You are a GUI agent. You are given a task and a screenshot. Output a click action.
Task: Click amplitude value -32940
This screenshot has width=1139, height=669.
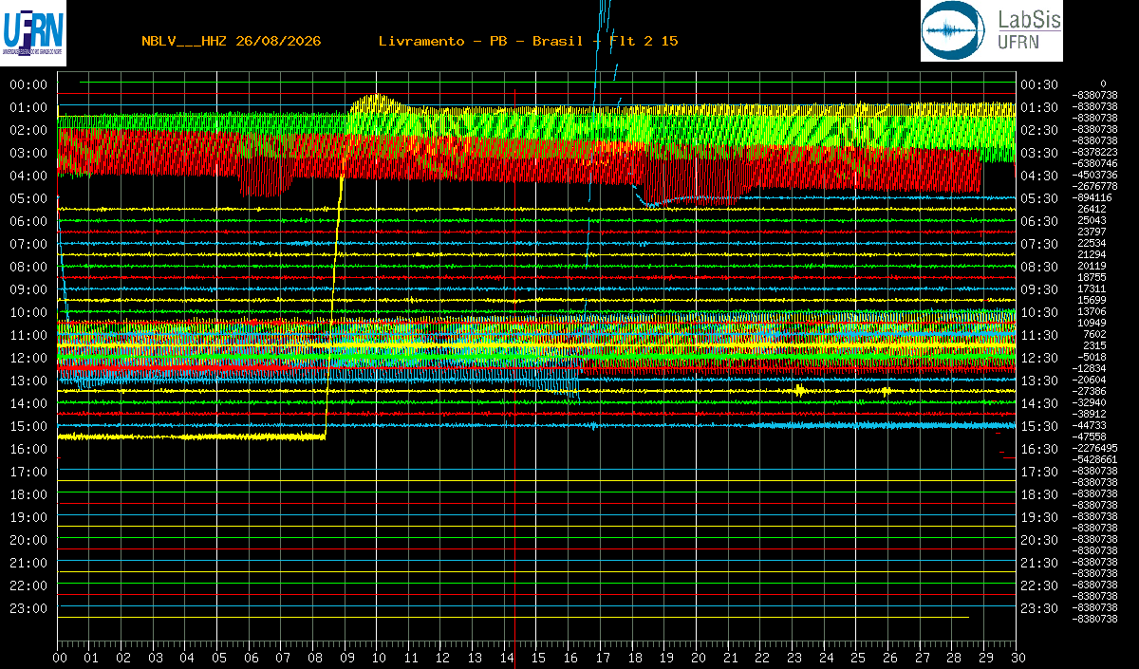click(1091, 402)
